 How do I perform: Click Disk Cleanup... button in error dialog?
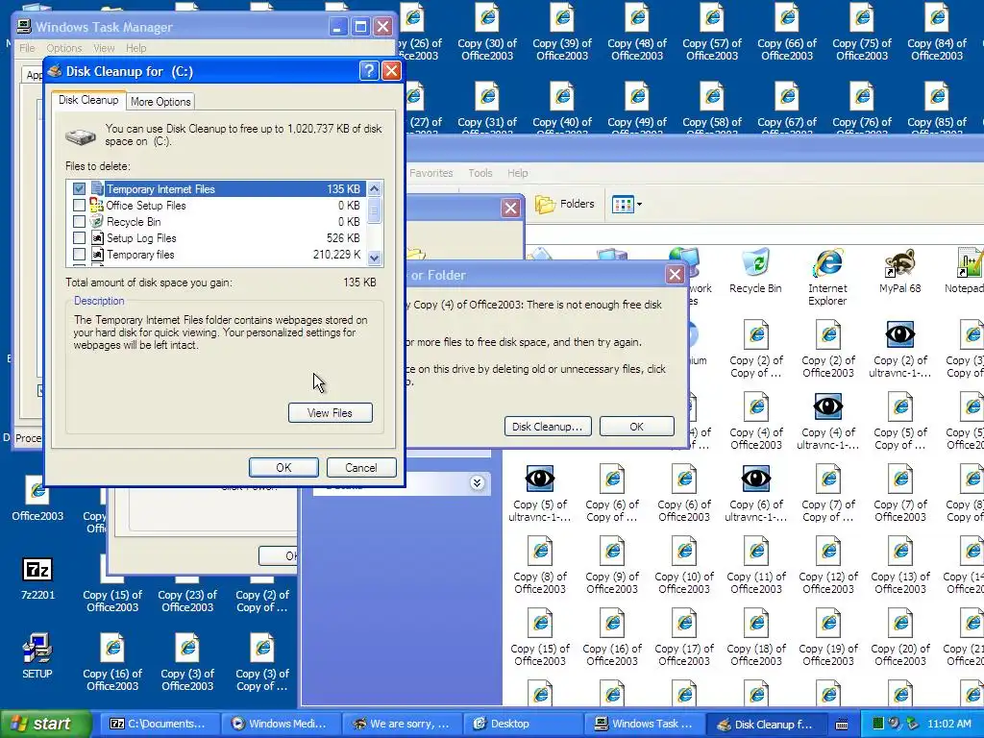point(547,427)
